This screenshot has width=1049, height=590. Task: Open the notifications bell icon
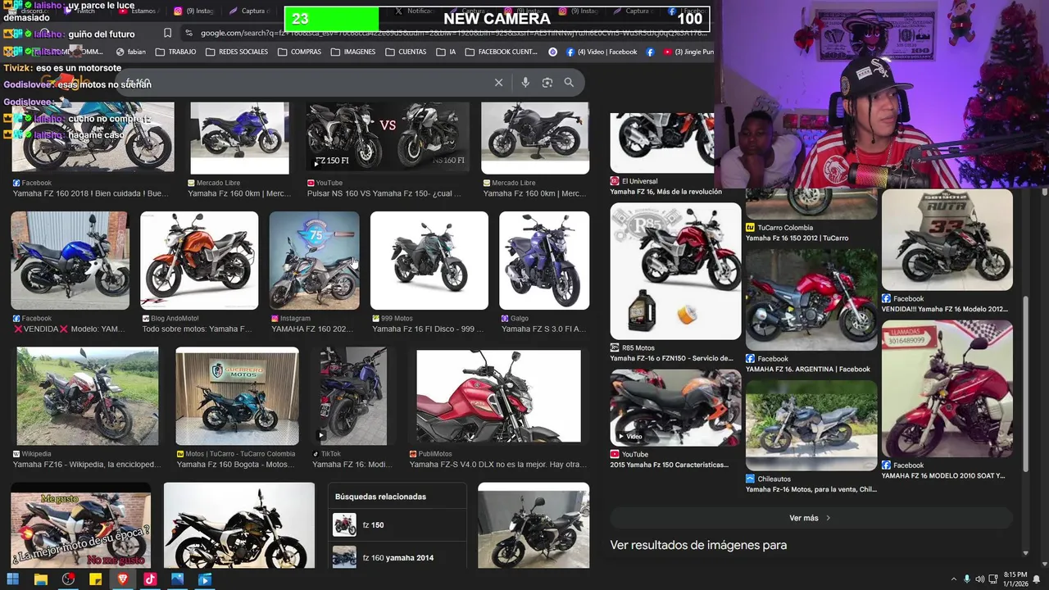coord(1038,579)
